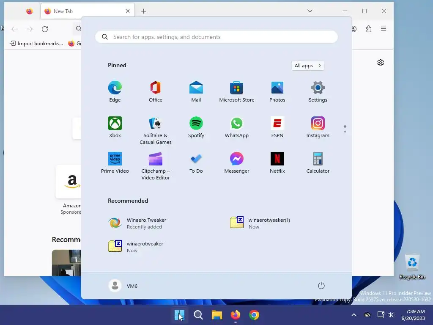
Task: List all Firefox tabs with the chevron
Action: (310, 11)
